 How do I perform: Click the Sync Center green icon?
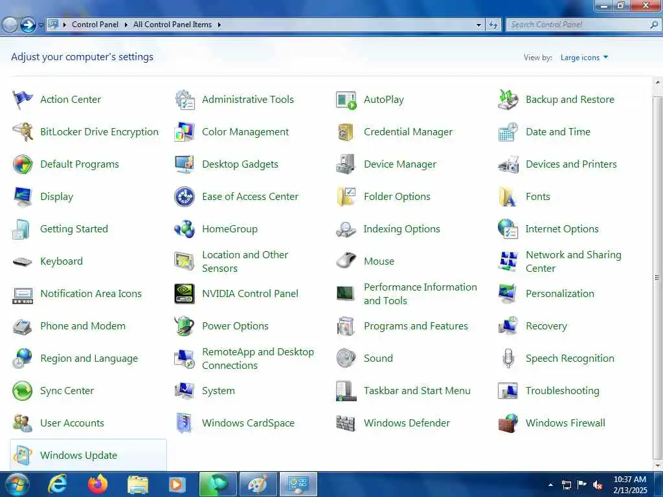(23, 391)
